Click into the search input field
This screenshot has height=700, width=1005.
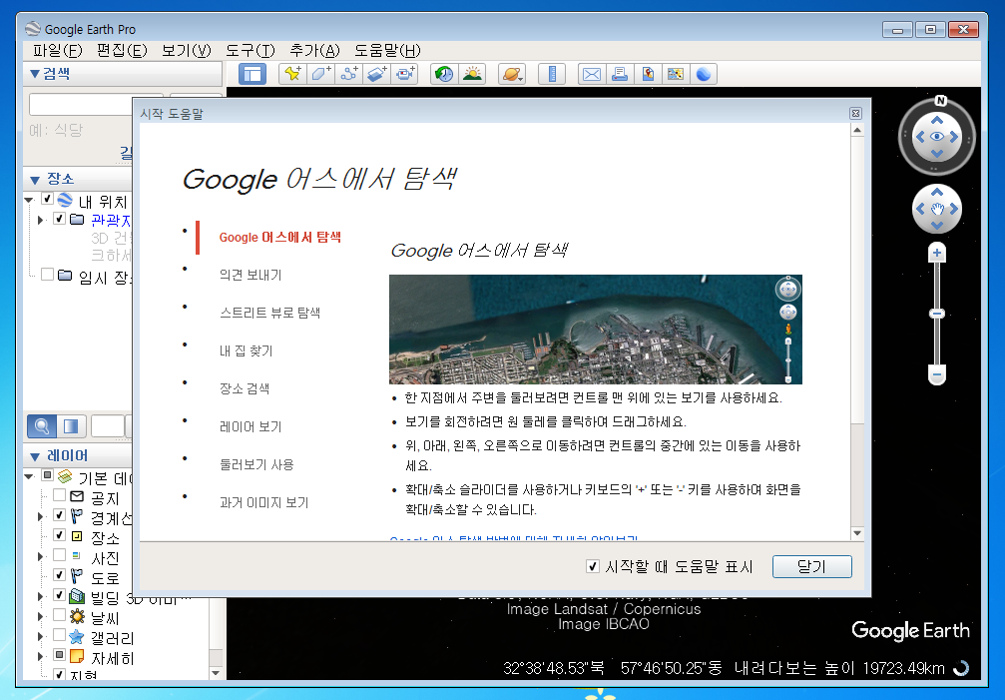(80, 104)
